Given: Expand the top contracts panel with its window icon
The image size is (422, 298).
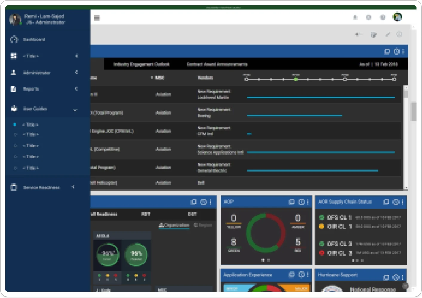Looking at the screenshot, I should tap(387, 51).
